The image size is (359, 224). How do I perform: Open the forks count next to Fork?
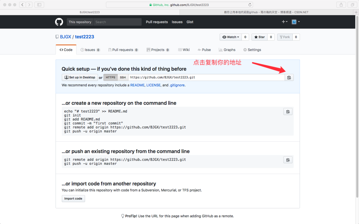click(296, 37)
